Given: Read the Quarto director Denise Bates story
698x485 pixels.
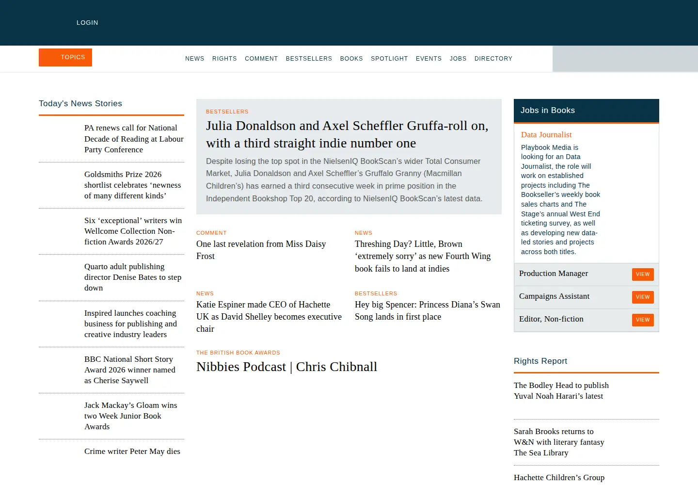Looking at the screenshot, I should pyautogui.click(x=133, y=277).
